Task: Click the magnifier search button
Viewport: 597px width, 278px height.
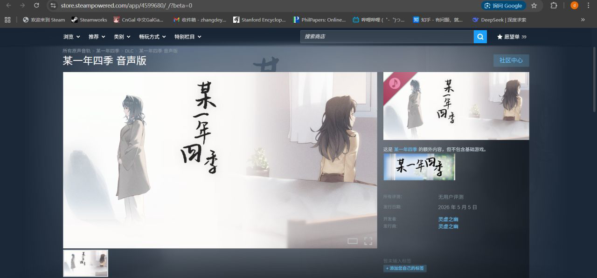Action: pos(480,37)
